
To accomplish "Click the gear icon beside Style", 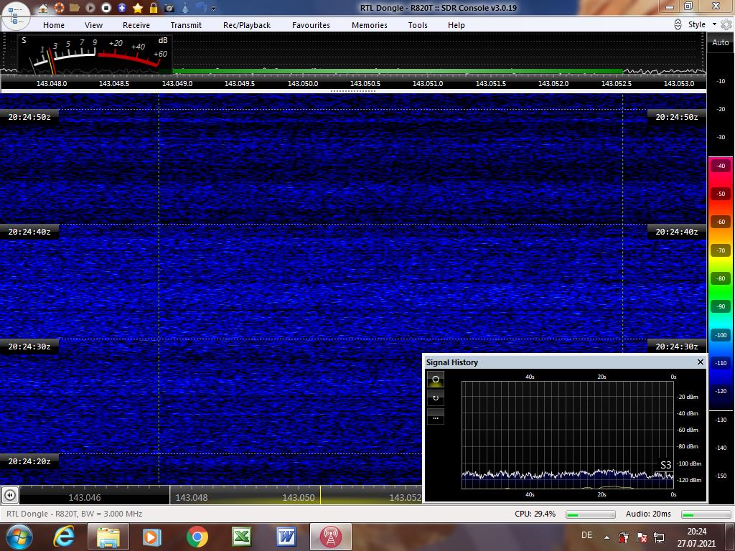I will pyautogui.click(x=726, y=24).
